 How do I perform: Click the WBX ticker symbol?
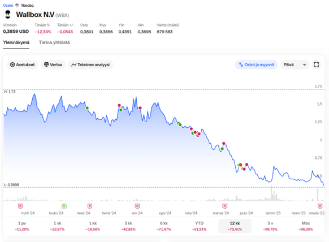coord(62,15)
